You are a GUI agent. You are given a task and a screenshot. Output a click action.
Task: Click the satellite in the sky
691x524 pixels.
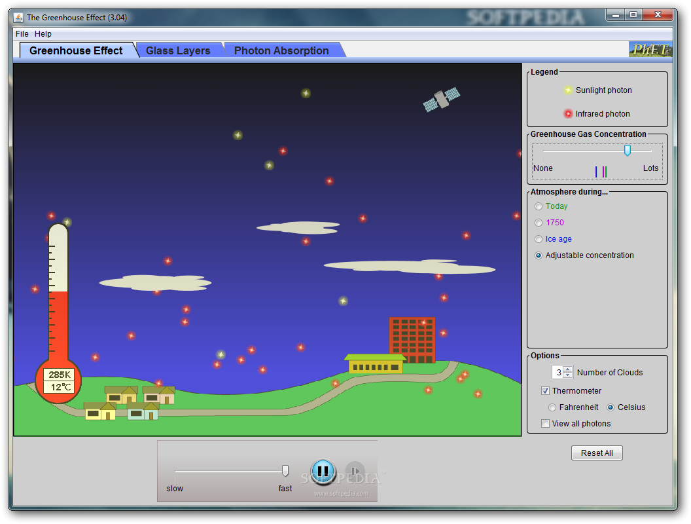pyautogui.click(x=441, y=100)
